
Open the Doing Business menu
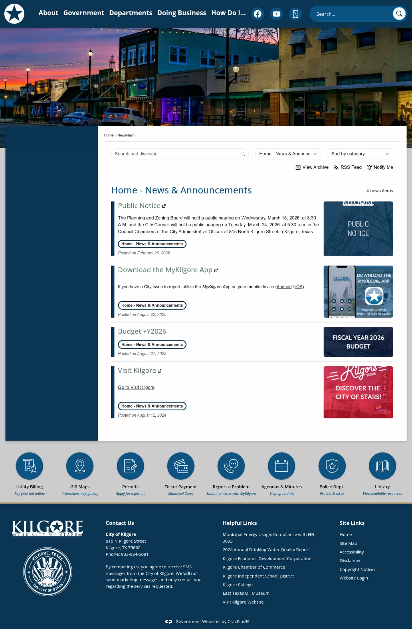coord(182,13)
